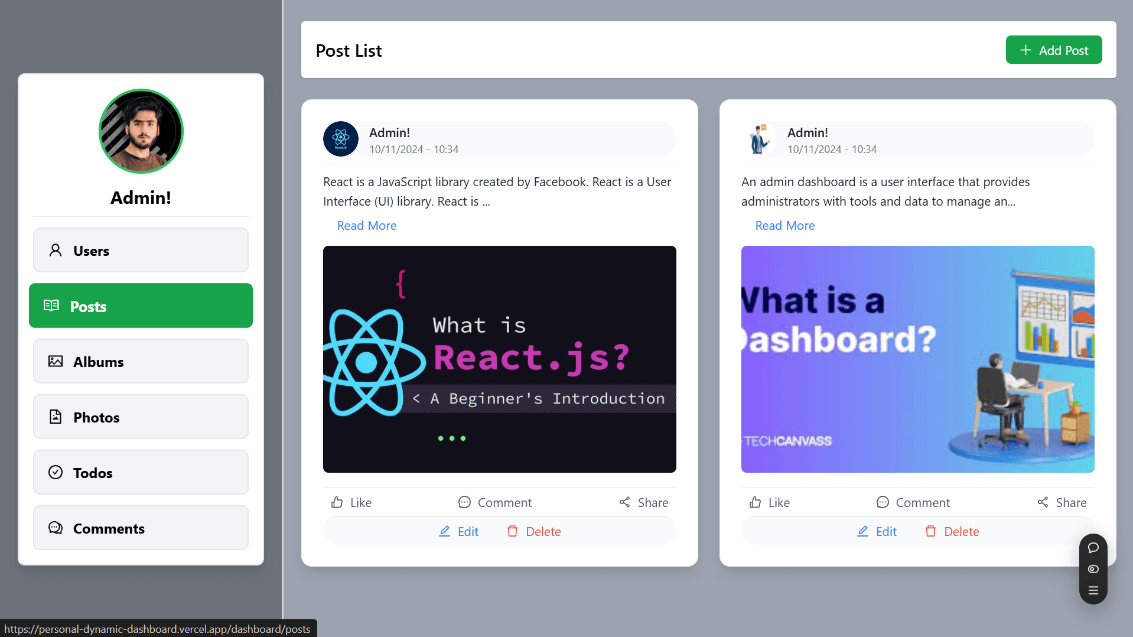Click the Admin! author name on React post

(x=389, y=132)
